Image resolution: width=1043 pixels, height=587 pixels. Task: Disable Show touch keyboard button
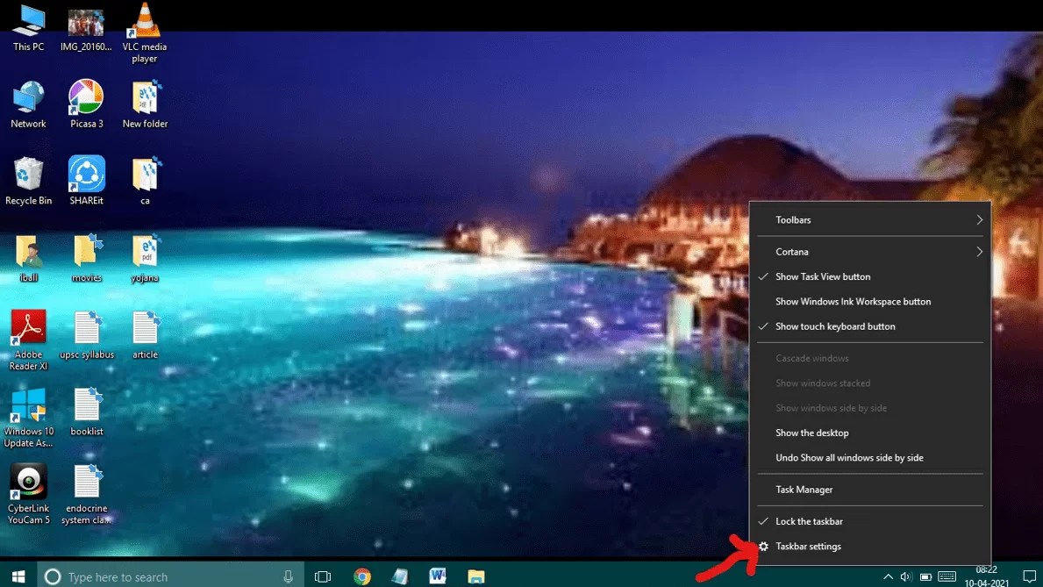point(834,326)
